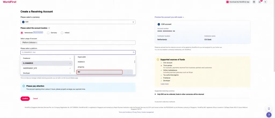Collapse the account preview section
275x118 pixels.
coord(169,17)
